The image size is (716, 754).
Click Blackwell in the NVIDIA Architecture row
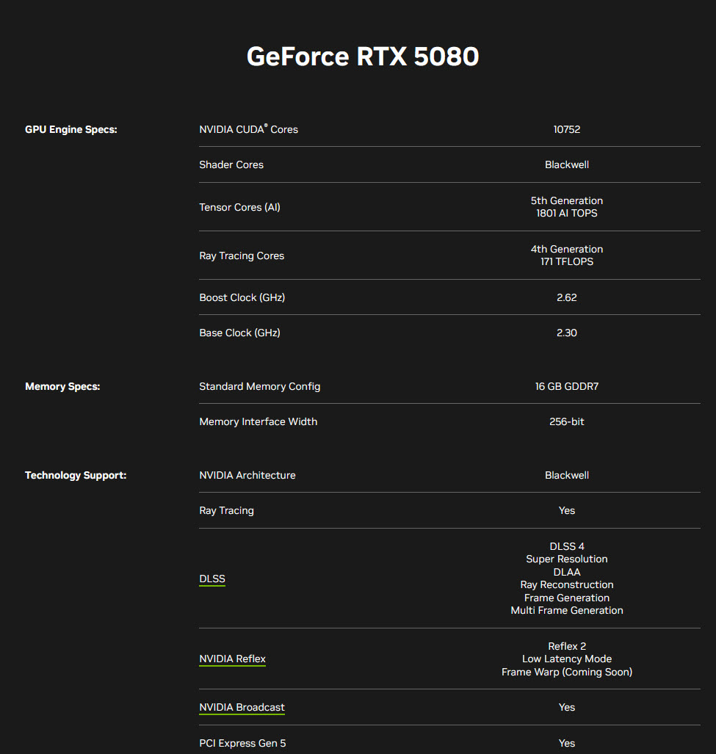pyautogui.click(x=566, y=475)
